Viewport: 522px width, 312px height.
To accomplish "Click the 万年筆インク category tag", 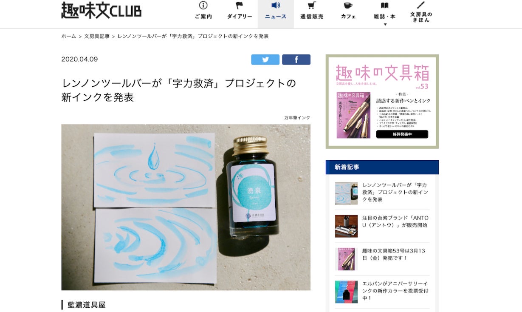I will [x=297, y=118].
